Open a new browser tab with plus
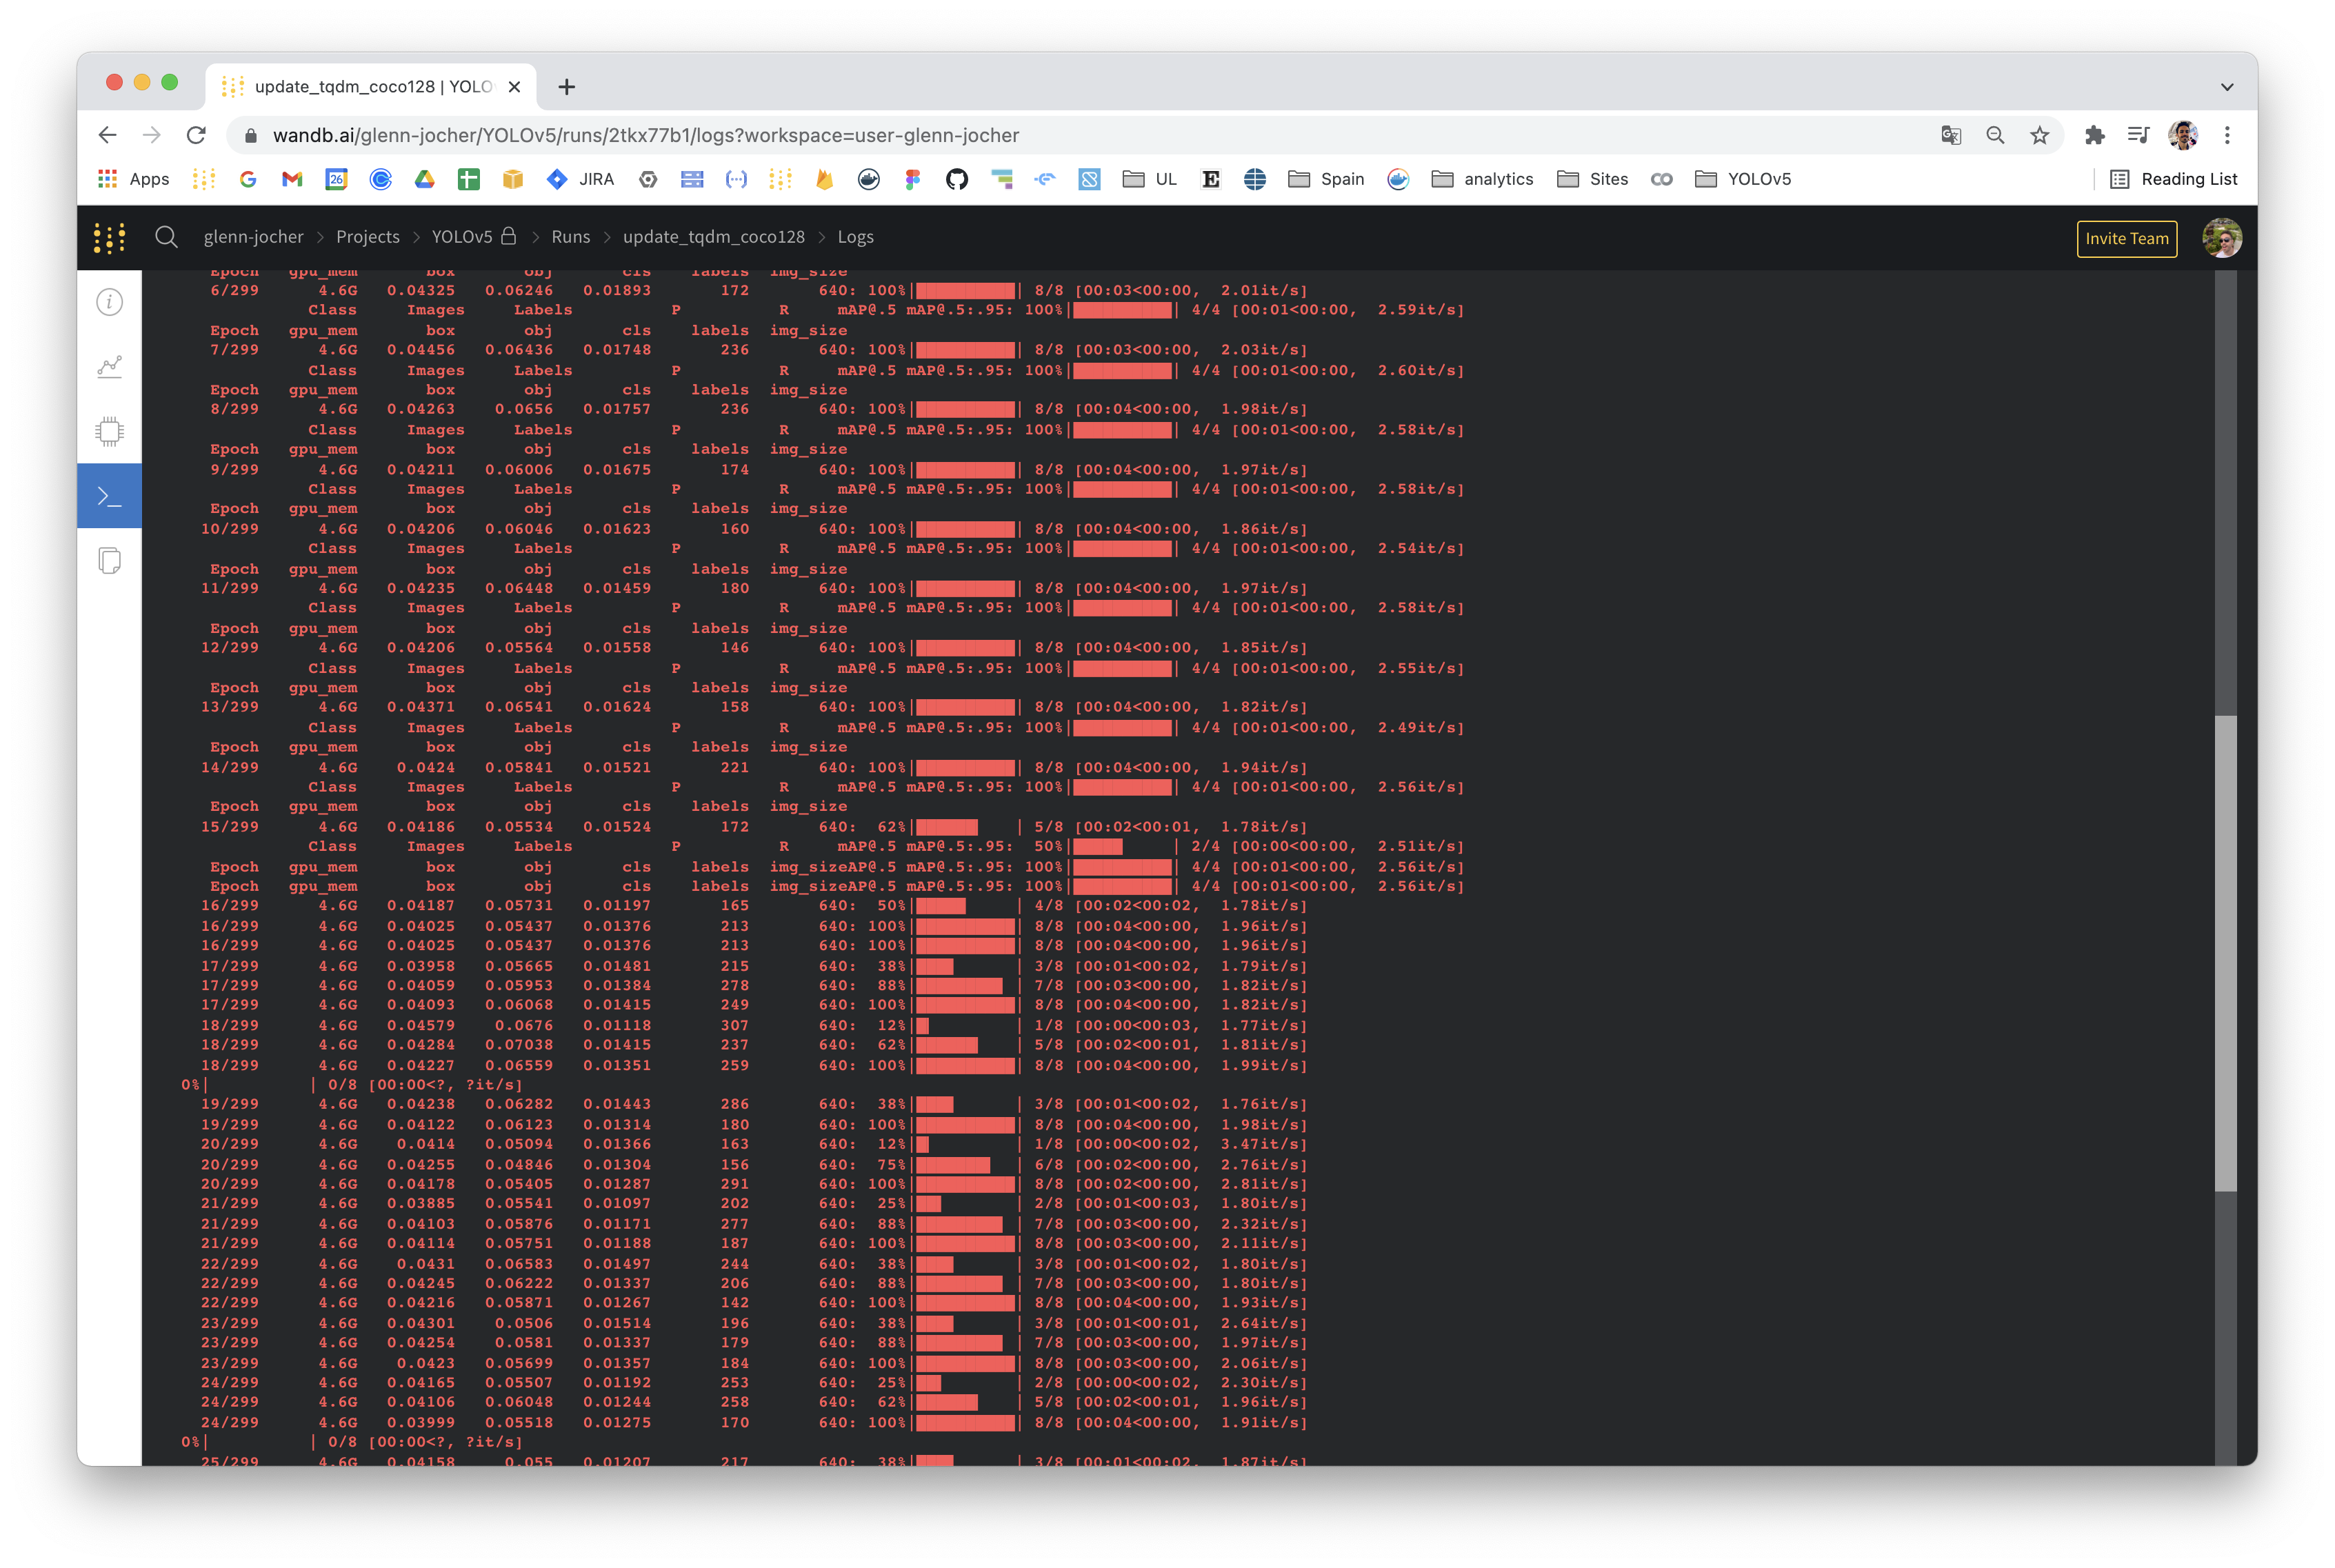2335x1568 pixels. (566, 87)
